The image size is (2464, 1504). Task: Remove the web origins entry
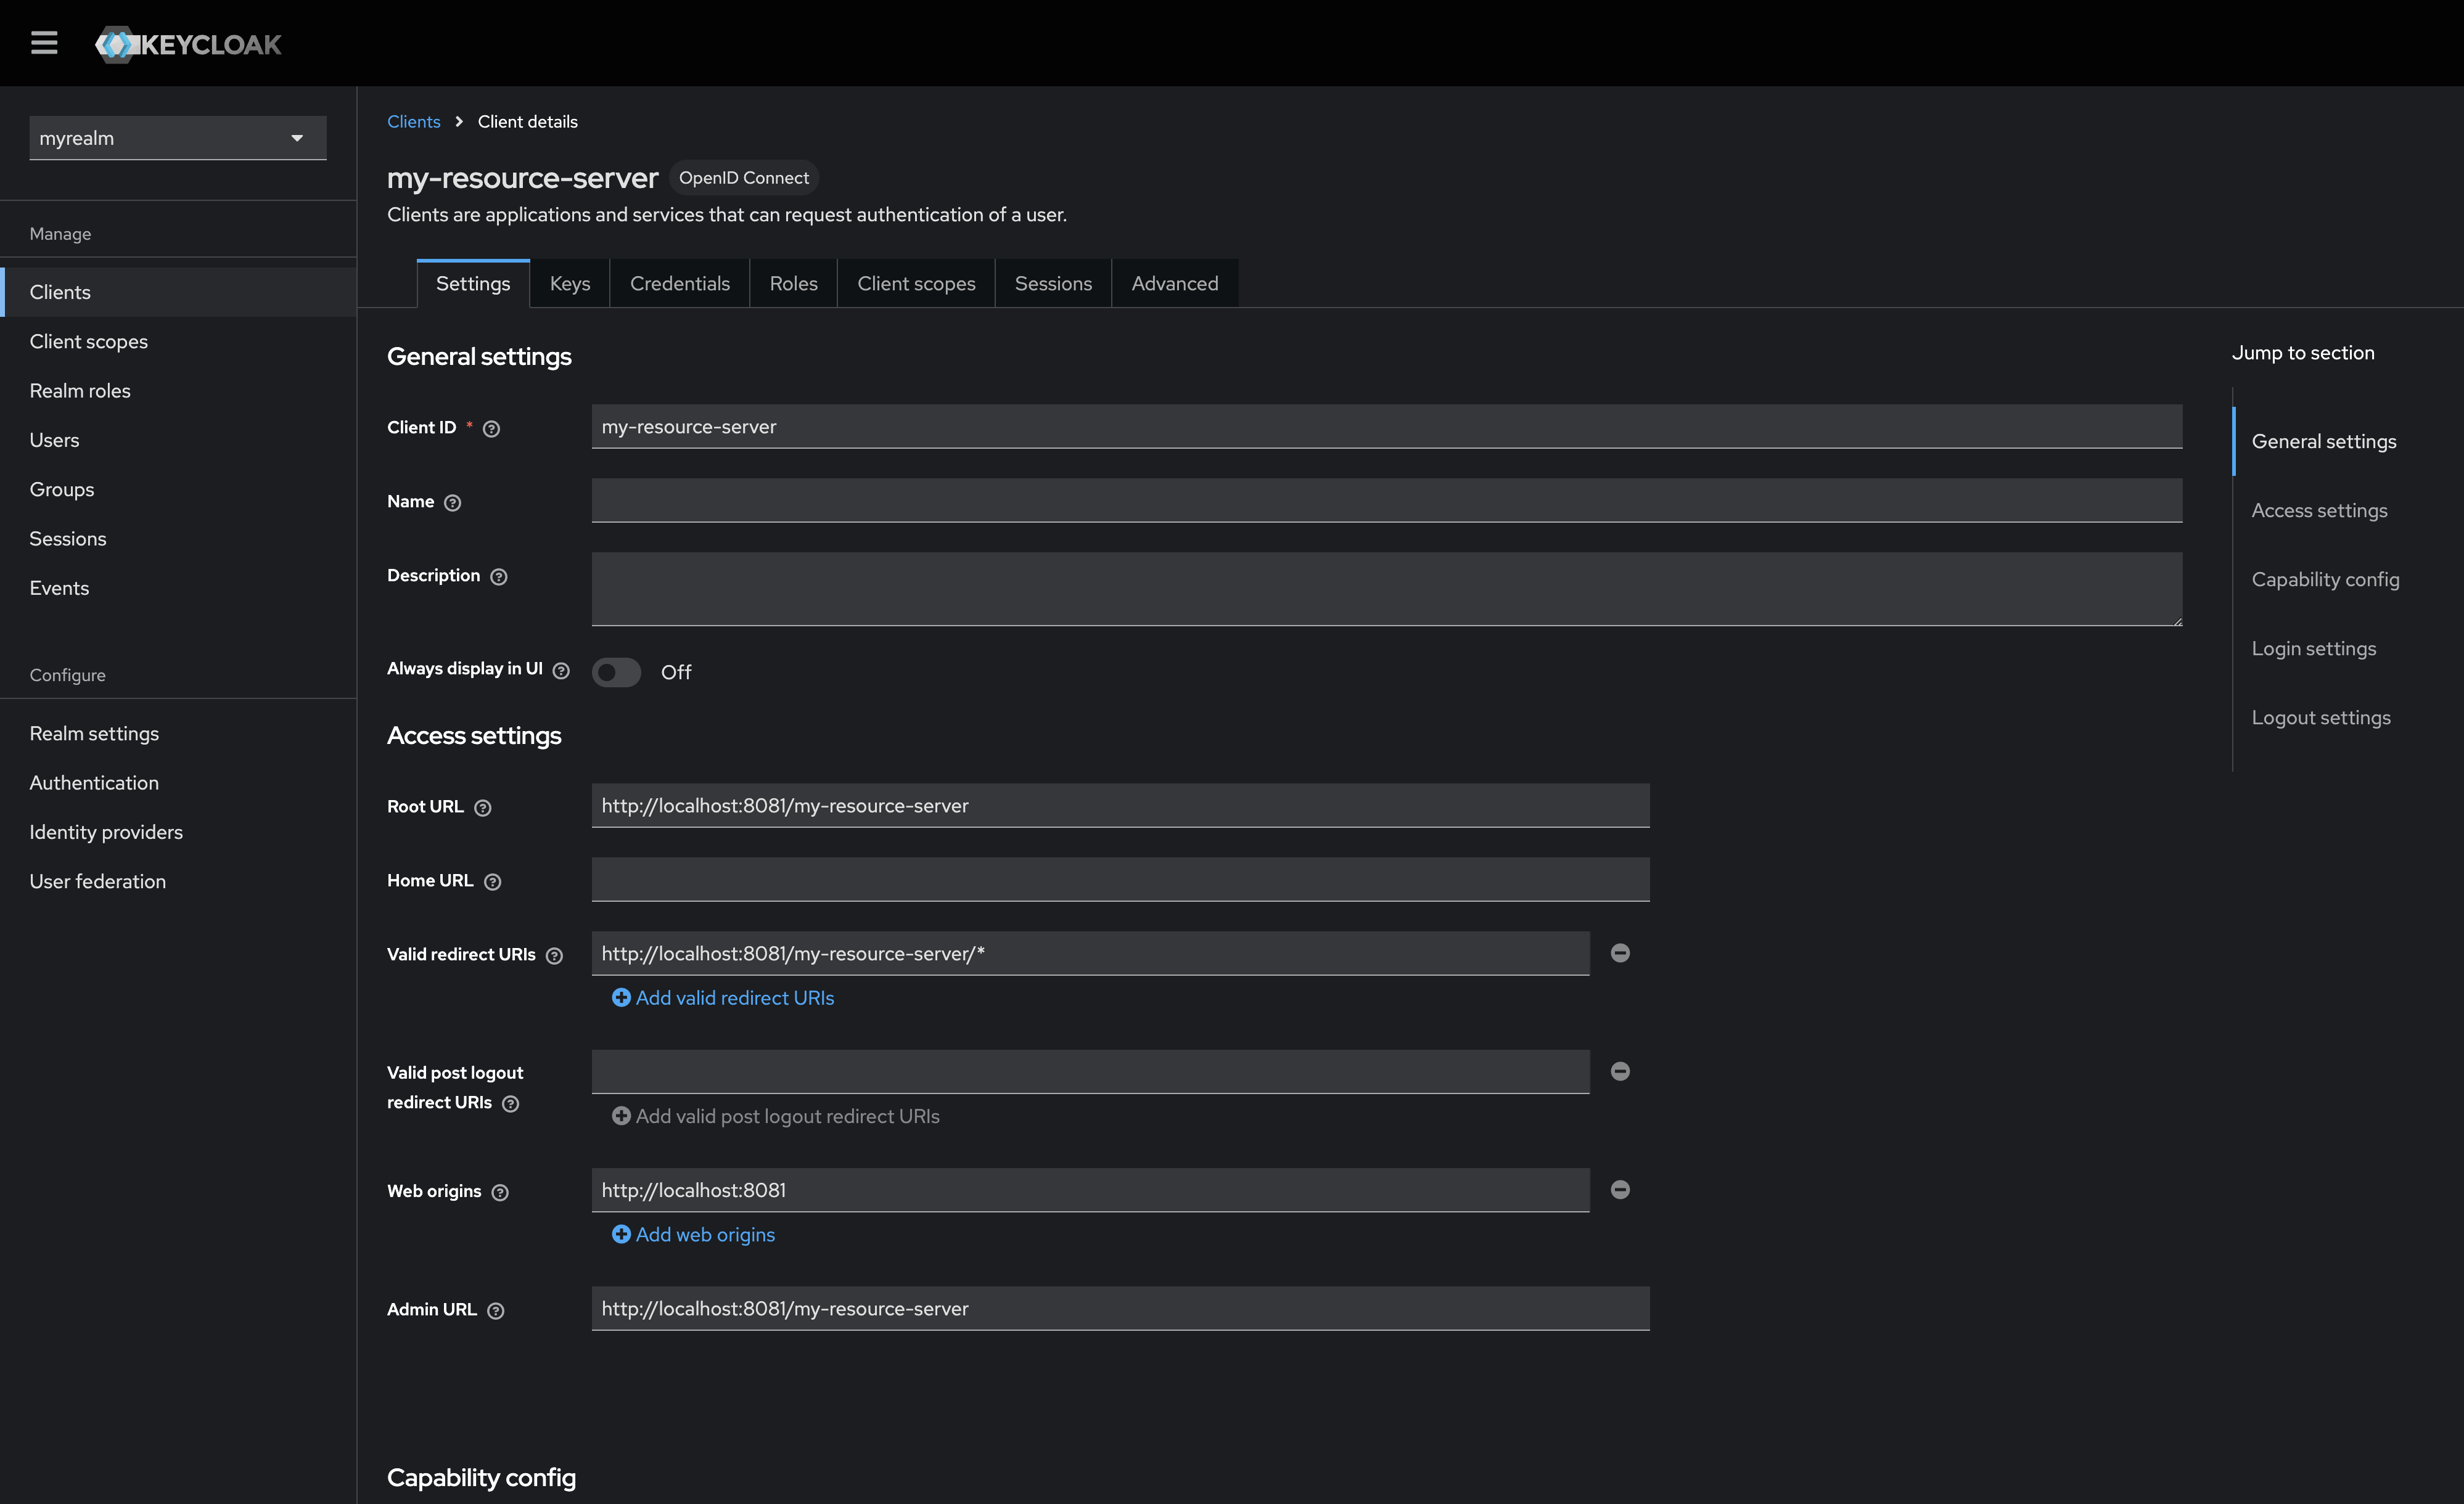1620,1189
